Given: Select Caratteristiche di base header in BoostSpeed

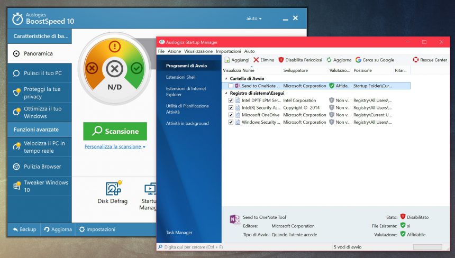Looking at the screenshot, I should [x=40, y=36].
